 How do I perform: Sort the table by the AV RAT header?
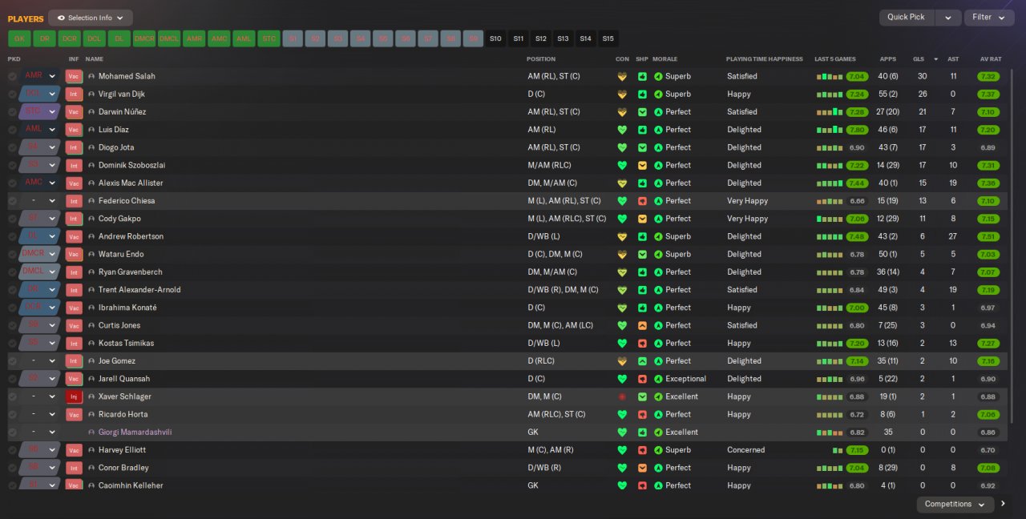pos(991,59)
